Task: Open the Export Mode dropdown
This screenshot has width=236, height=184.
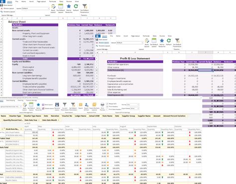Action: tap(138, 108)
